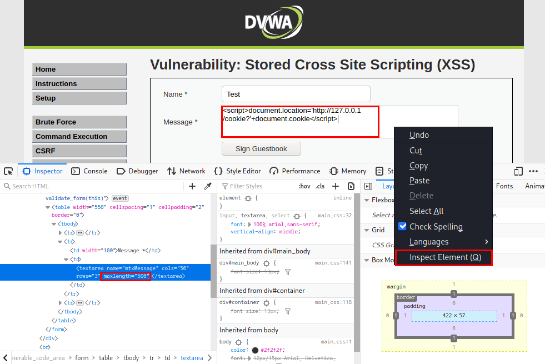This screenshot has height=364, width=545.
Task: Open the Performance tab
Action: click(x=295, y=171)
